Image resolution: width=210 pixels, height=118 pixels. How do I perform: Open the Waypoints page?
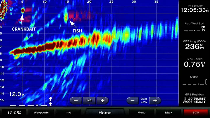(x=41, y=112)
